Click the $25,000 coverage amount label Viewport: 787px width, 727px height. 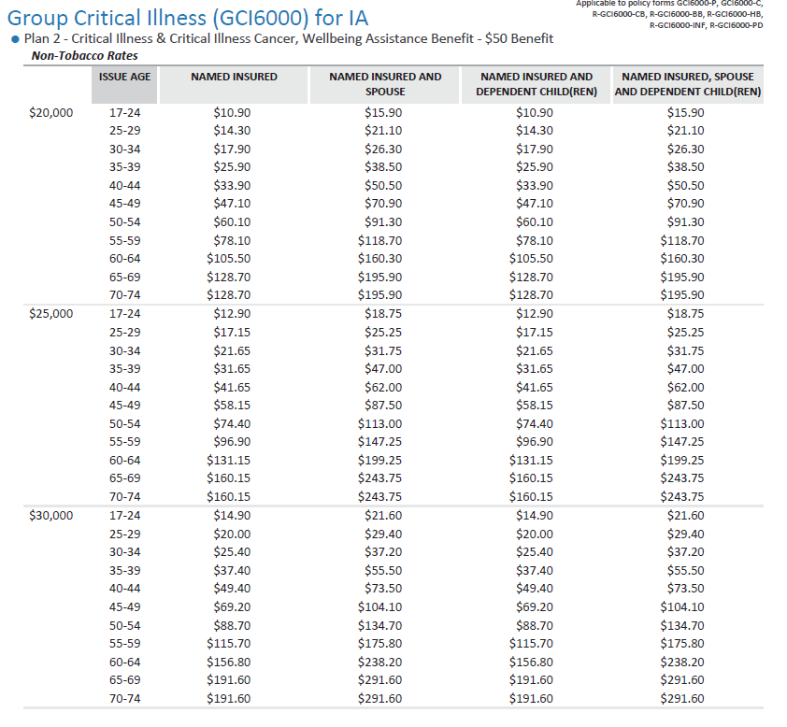[51, 314]
